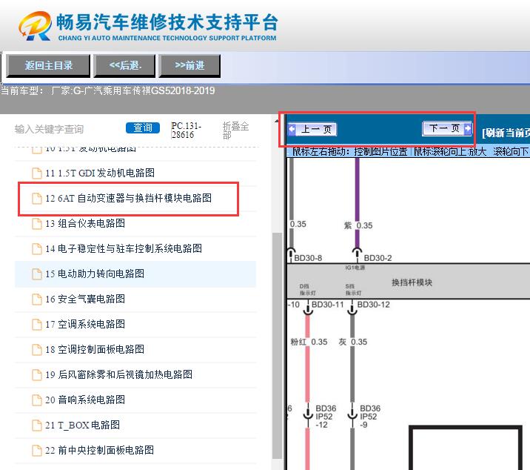Click the BD30-12 connector label
The image size is (530, 470).
tap(374, 305)
